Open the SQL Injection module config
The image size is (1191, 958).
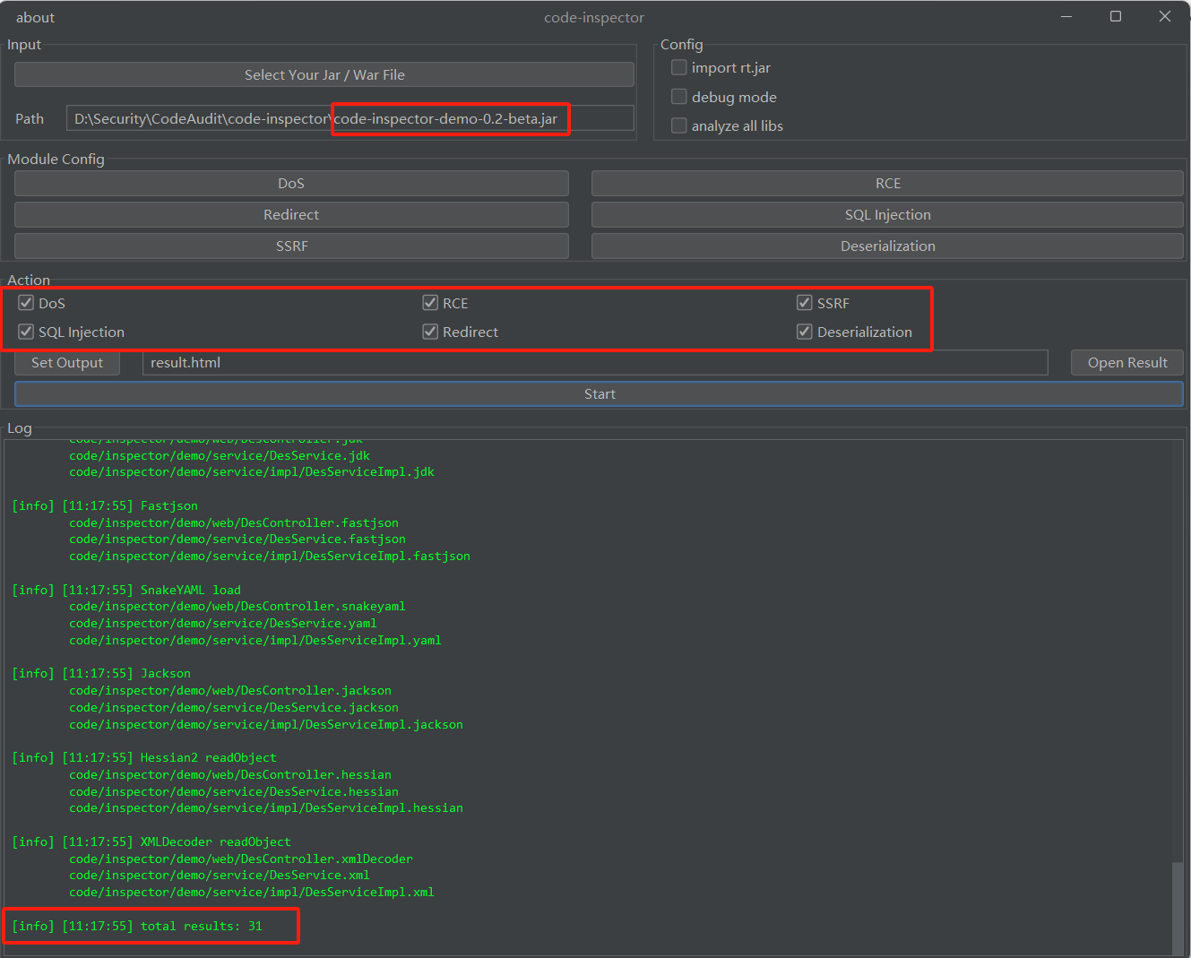tap(887, 214)
